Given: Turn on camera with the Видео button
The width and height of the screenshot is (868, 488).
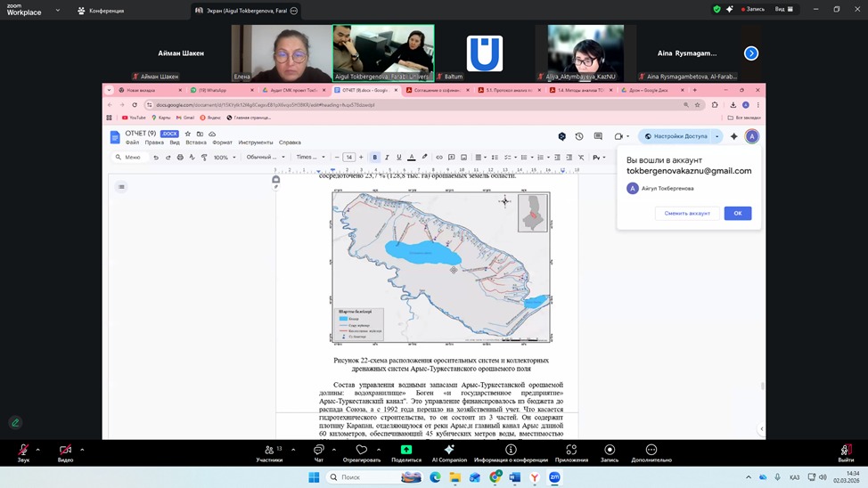Looking at the screenshot, I should pyautogui.click(x=65, y=451).
